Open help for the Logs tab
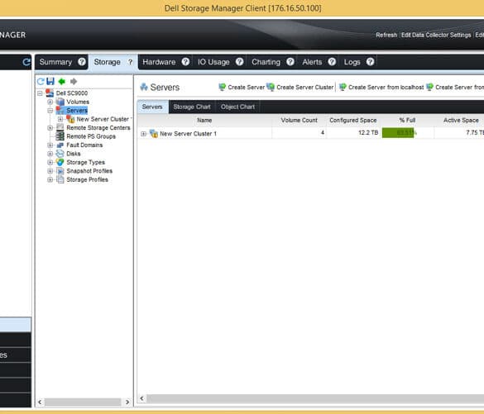This screenshot has width=484, height=414. 370,62
